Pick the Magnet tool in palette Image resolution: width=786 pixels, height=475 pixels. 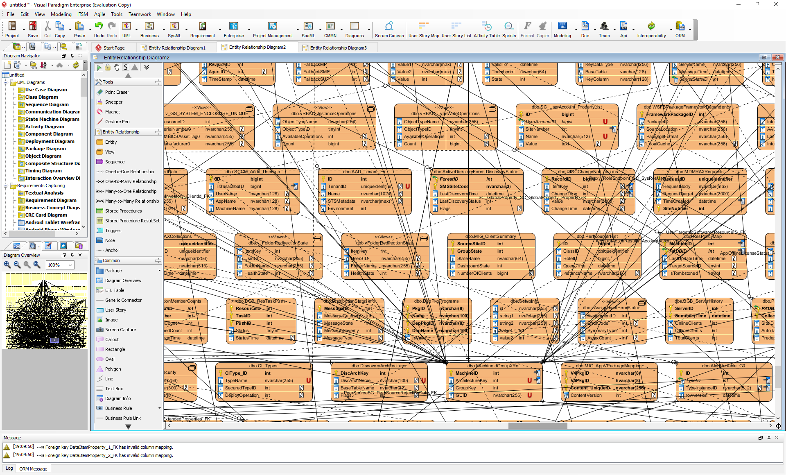click(112, 112)
